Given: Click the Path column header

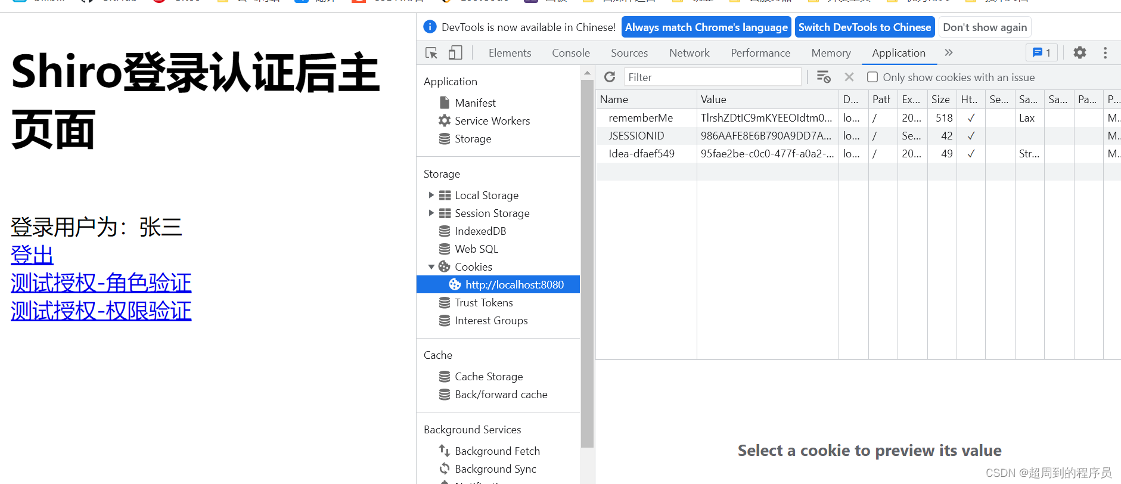Looking at the screenshot, I should [883, 100].
